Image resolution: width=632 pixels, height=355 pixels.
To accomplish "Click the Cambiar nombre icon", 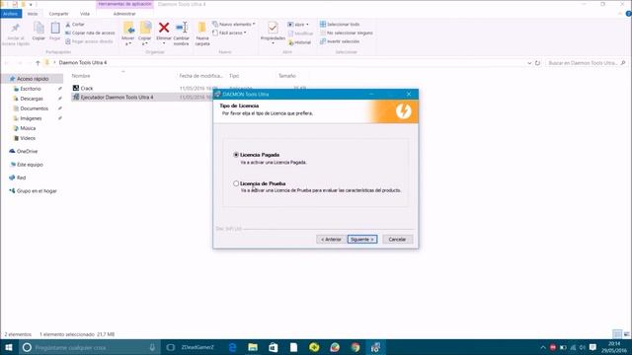I will [x=182, y=28].
